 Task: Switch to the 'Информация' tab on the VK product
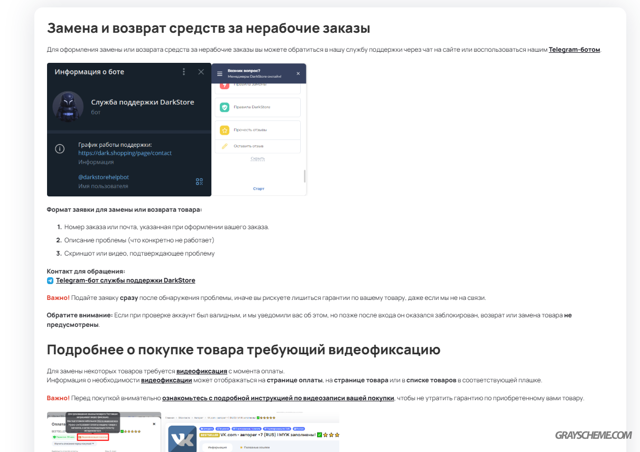click(x=218, y=447)
